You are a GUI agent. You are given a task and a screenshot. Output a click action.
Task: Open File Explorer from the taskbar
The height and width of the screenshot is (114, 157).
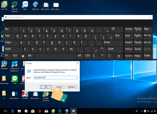click(19, 111)
